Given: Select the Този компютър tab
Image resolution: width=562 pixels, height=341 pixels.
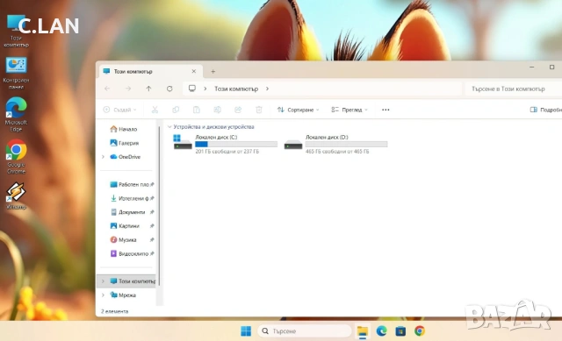Looking at the screenshot, I should point(150,72).
